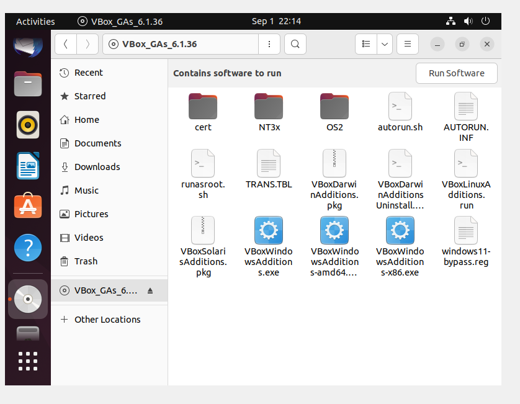Select the VBoxSolarisAdditions.pkg archive
The width and height of the screenshot is (520, 404).
coord(203,247)
